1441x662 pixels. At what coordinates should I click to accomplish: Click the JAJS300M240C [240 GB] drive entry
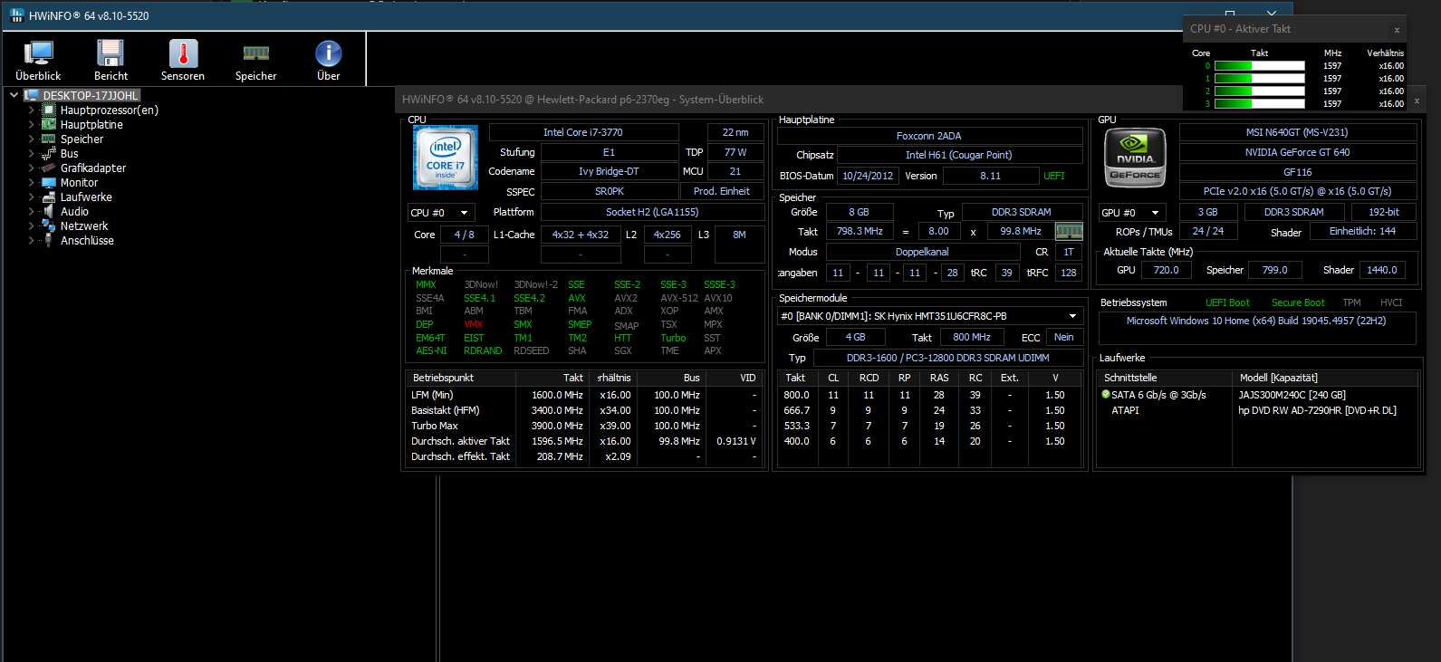click(x=1292, y=395)
